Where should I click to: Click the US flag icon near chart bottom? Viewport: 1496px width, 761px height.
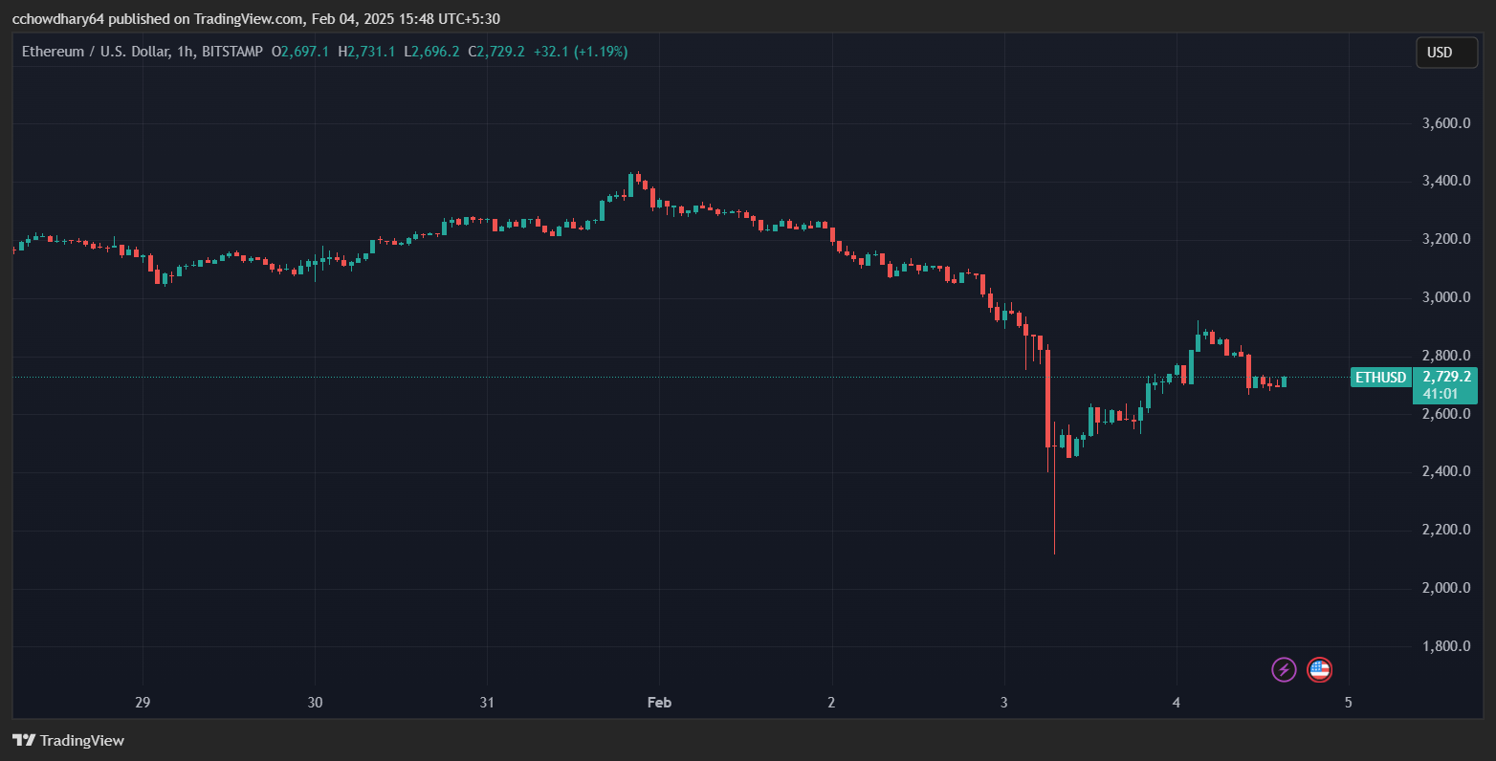tap(1319, 669)
